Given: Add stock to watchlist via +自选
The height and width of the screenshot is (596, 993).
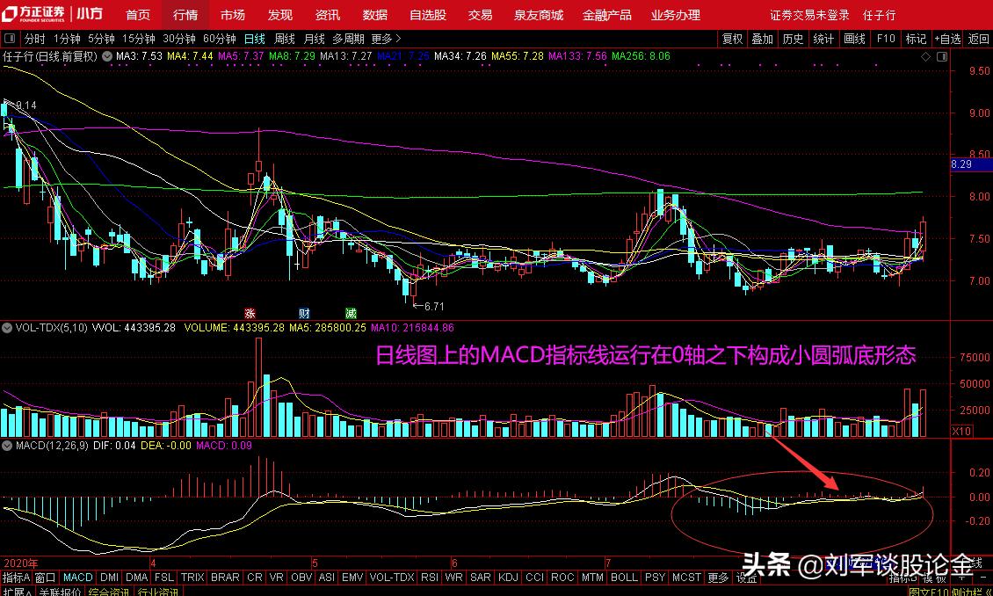Looking at the screenshot, I should (947, 39).
